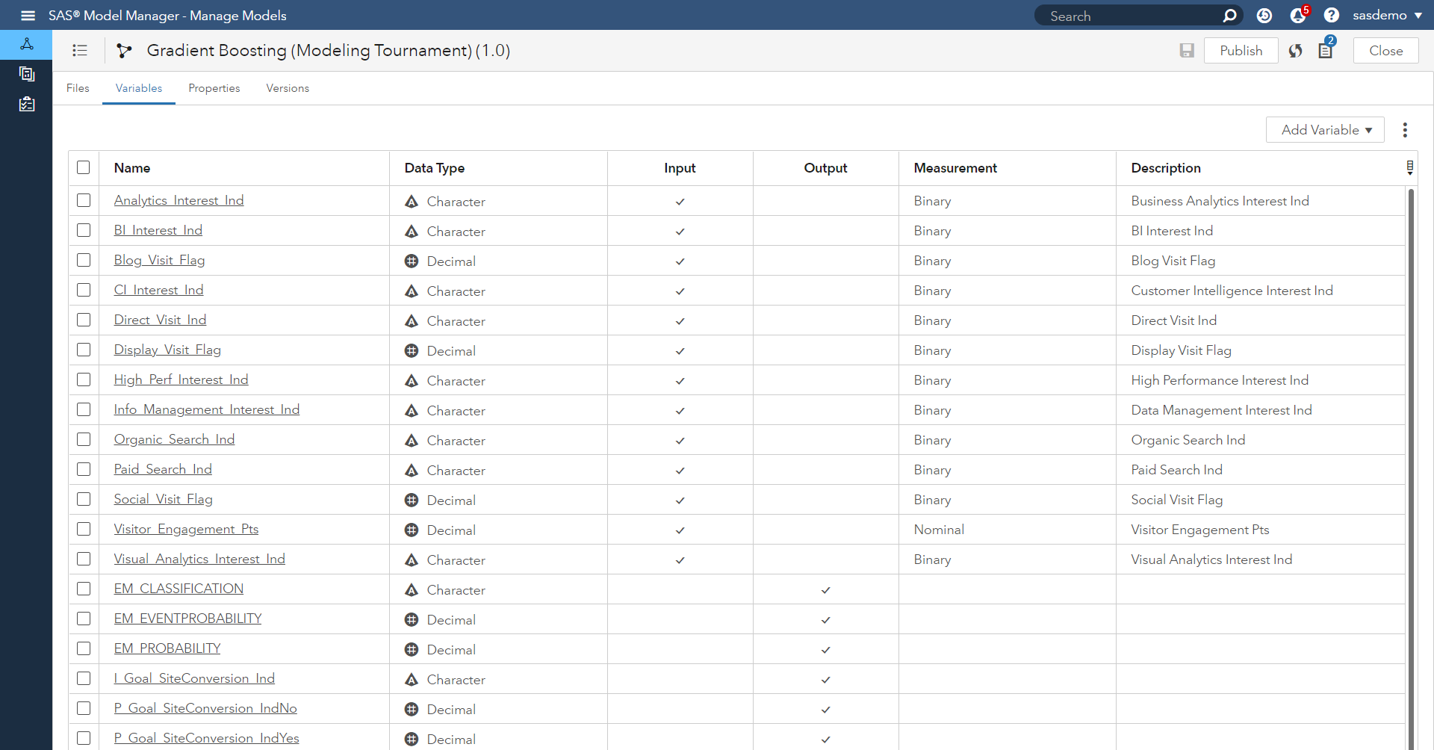The width and height of the screenshot is (1434, 750).
Task: Select the Models sidebar icon
Action: click(26, 44)
